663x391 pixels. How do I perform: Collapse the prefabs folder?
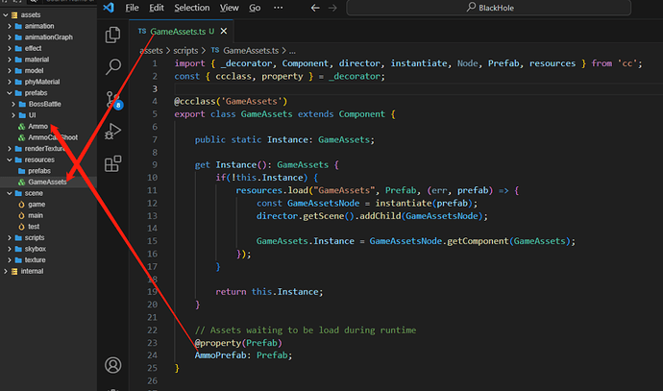tap(10, 92)
